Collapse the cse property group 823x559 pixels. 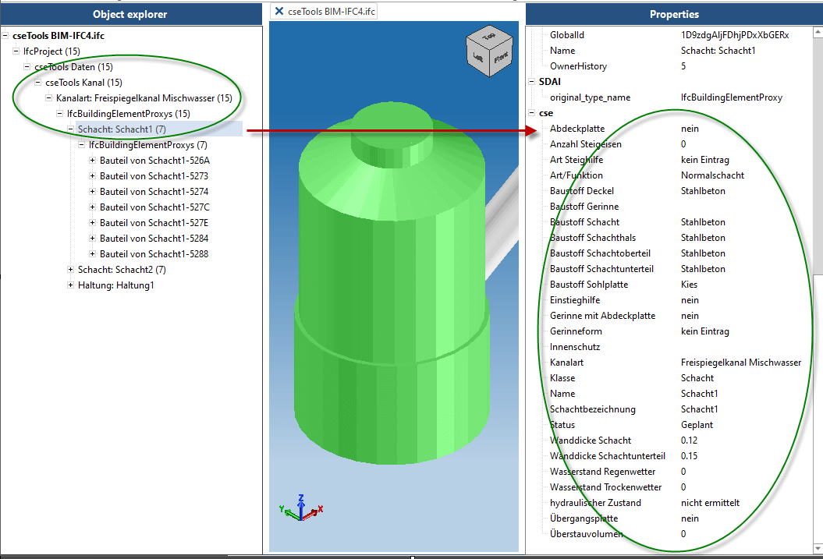[x=532, y=113]
